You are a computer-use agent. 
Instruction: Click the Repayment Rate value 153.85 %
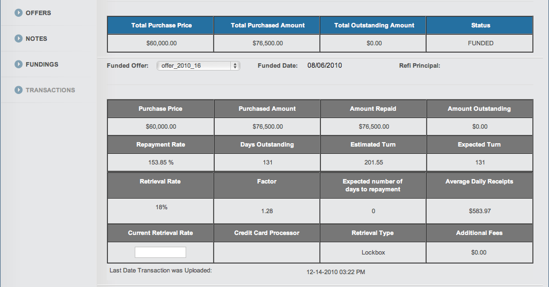click(x=160, y=162)
